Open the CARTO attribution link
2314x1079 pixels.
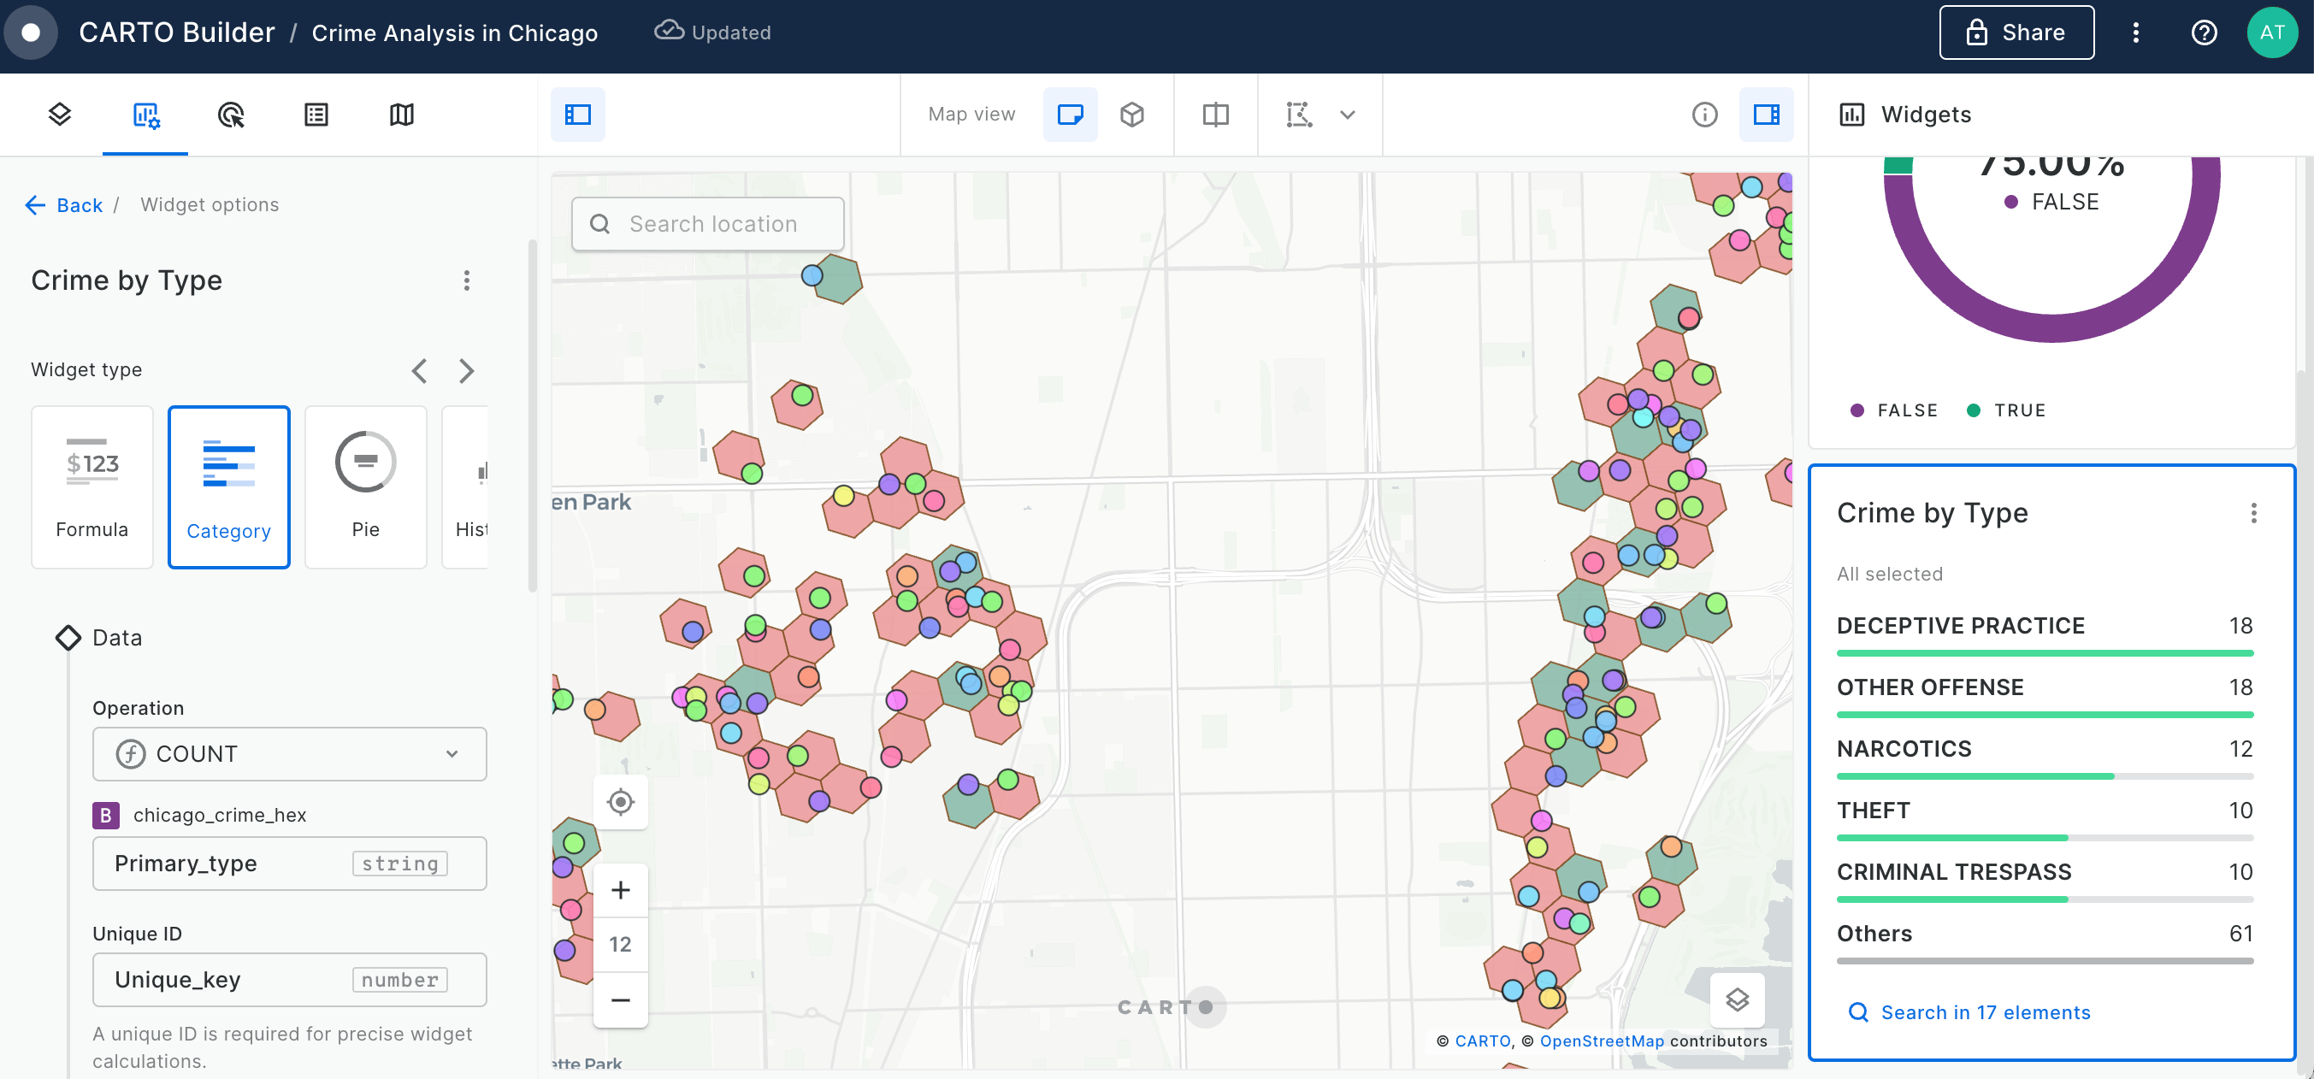[x=1482, y=1041]
